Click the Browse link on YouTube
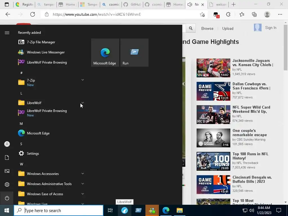Image resolution: width=288 pixels, height=216 pixels. tap(207, 28)
